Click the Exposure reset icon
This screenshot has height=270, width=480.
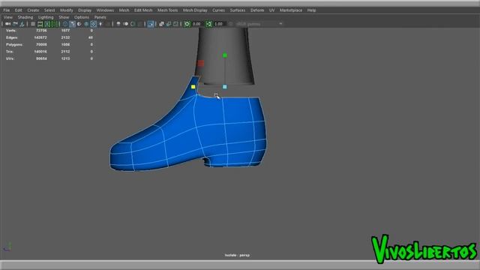click(x=187, y=24)
